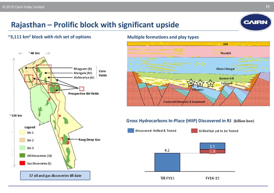The image size is (274, 193).
Task: Click the '4.2' value above the bar
Action: [167, 150]
